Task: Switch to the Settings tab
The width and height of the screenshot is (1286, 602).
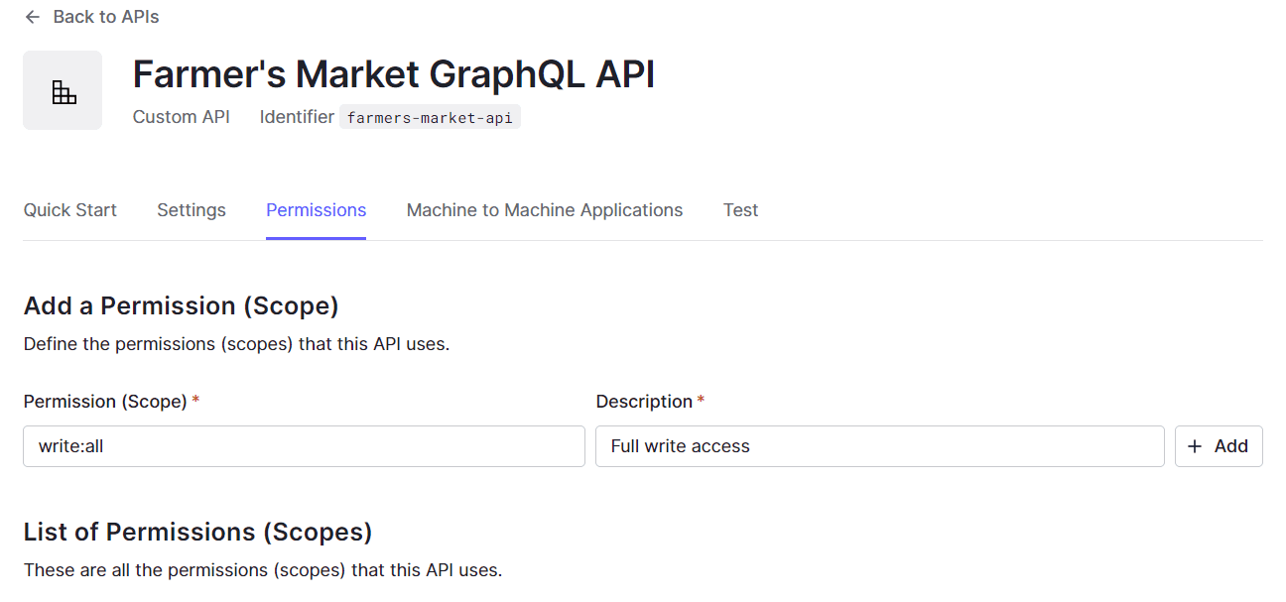Action: click(x=192, y=210)
